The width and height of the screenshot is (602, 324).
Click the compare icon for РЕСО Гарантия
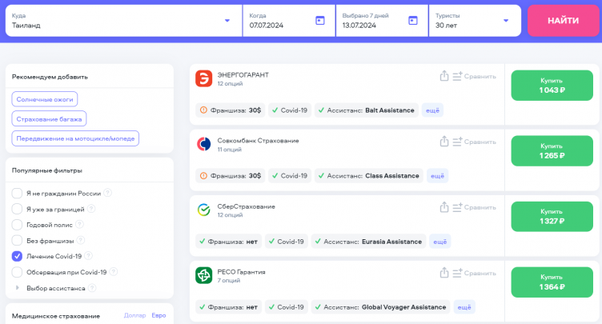pyautogui.click(x=458, y=273)
